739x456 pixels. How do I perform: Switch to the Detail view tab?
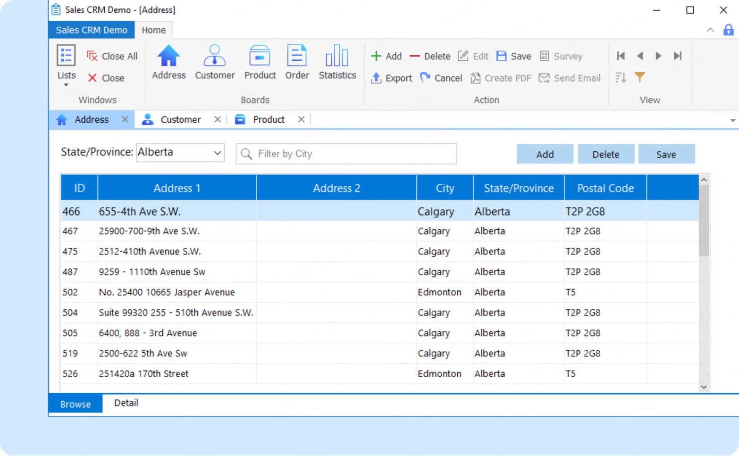point(126,403)
